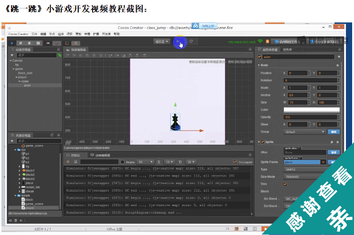354x235 pixels.
Task: Collapse the Node section in inspector
Action: pyautogui.click(x=259, y=65)
